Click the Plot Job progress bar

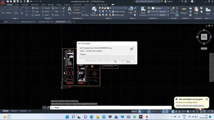(107, 57)
